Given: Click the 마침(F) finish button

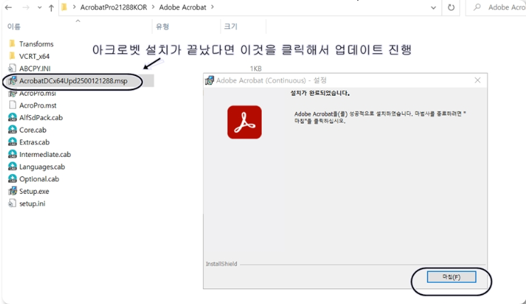Looking at the screenshot, I should (x=451, y=276).
